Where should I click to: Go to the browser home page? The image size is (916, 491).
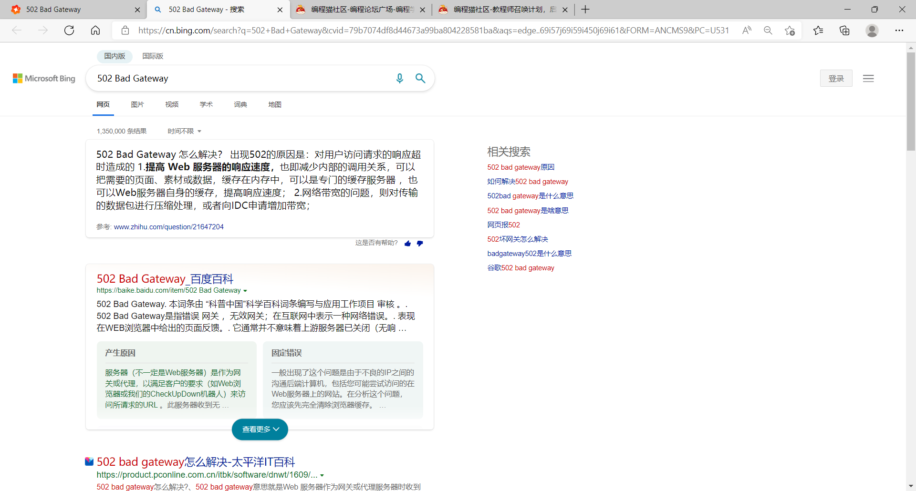[x=95, y=31]
